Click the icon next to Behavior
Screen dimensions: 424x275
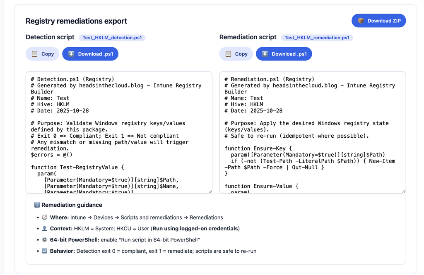coord(45,251)
